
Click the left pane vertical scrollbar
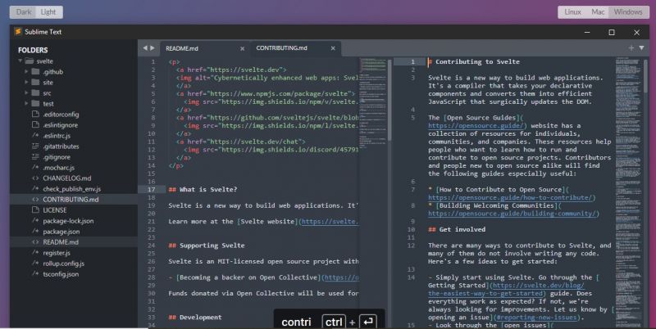point(389,99)
